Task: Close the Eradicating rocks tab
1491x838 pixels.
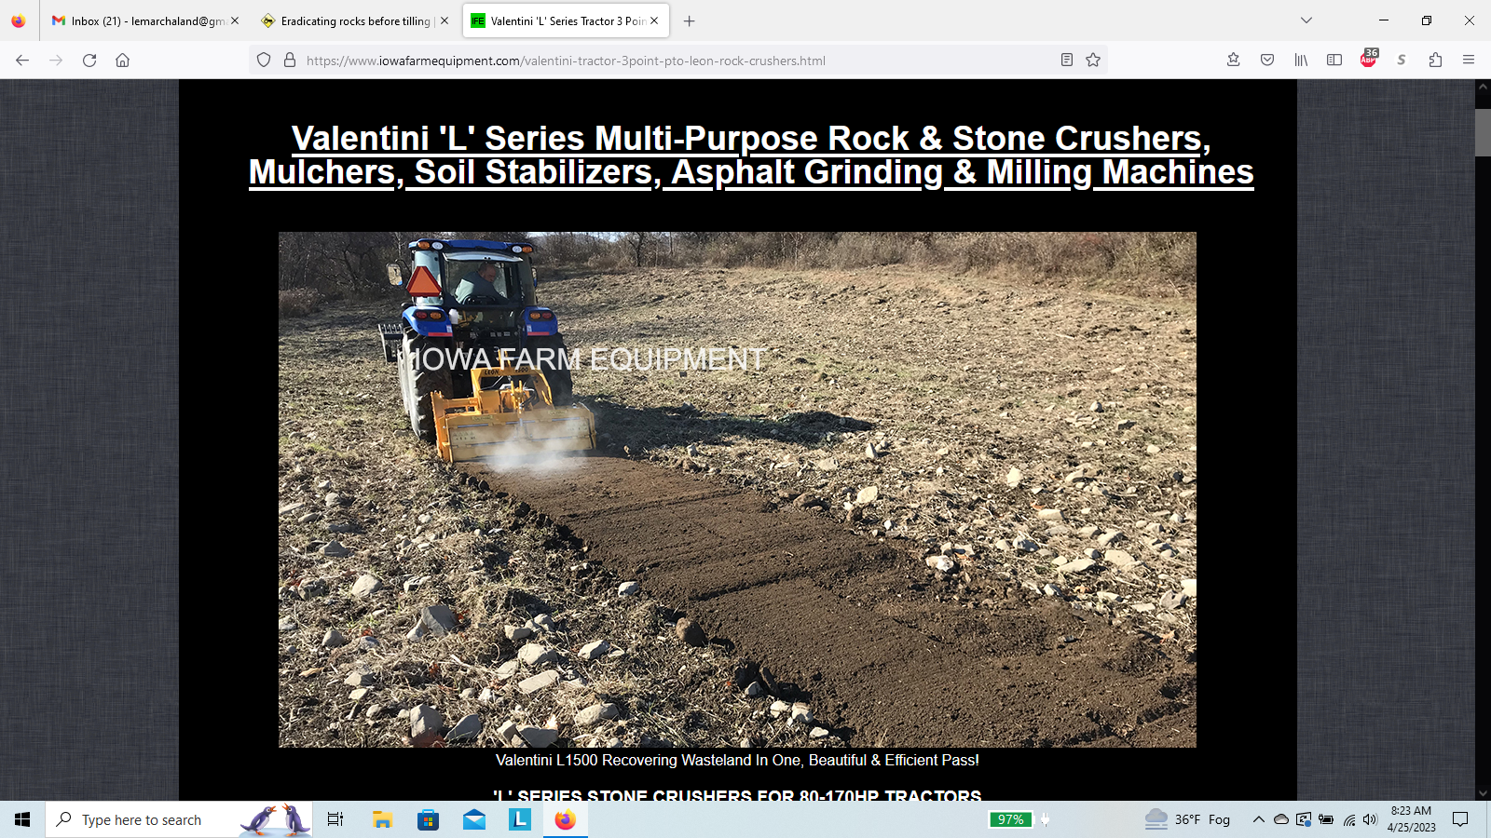Action: [x=445, y=20]
